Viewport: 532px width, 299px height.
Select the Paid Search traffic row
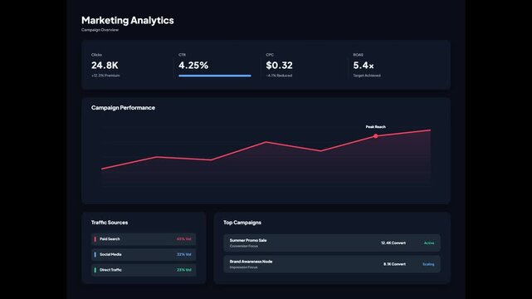[x=144, y=239]
